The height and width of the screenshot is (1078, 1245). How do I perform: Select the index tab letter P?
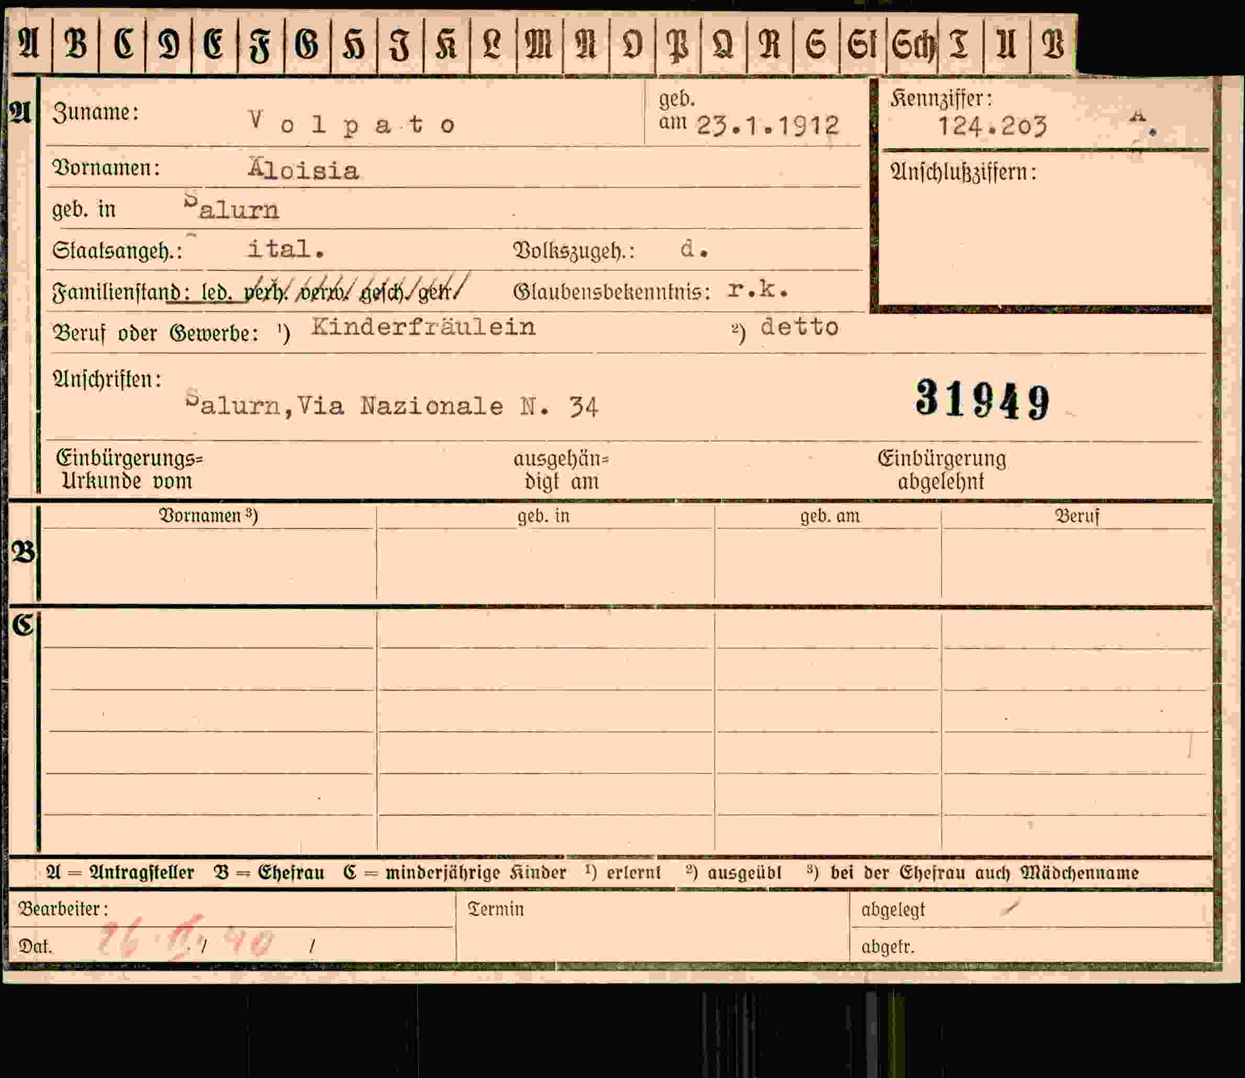678,45
